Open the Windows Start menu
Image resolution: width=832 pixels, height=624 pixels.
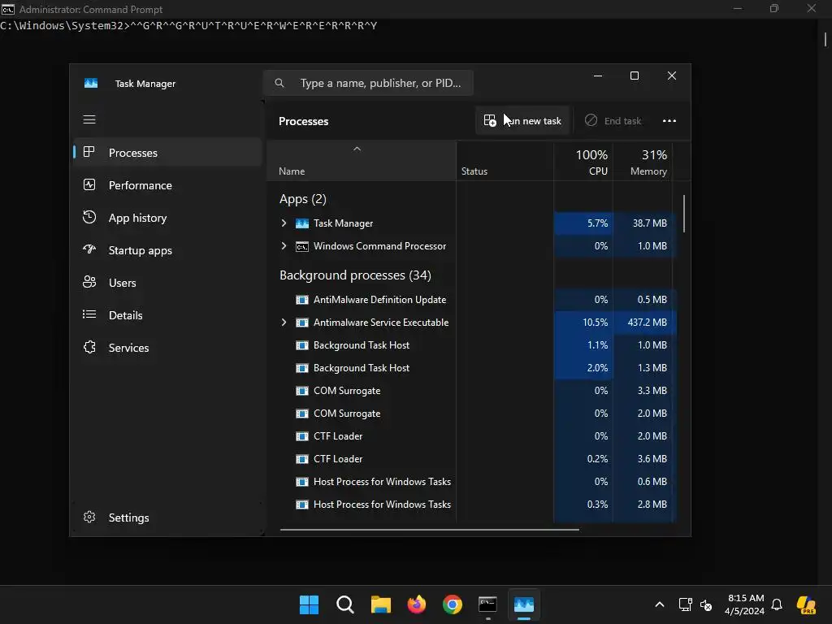pos(309,604)
